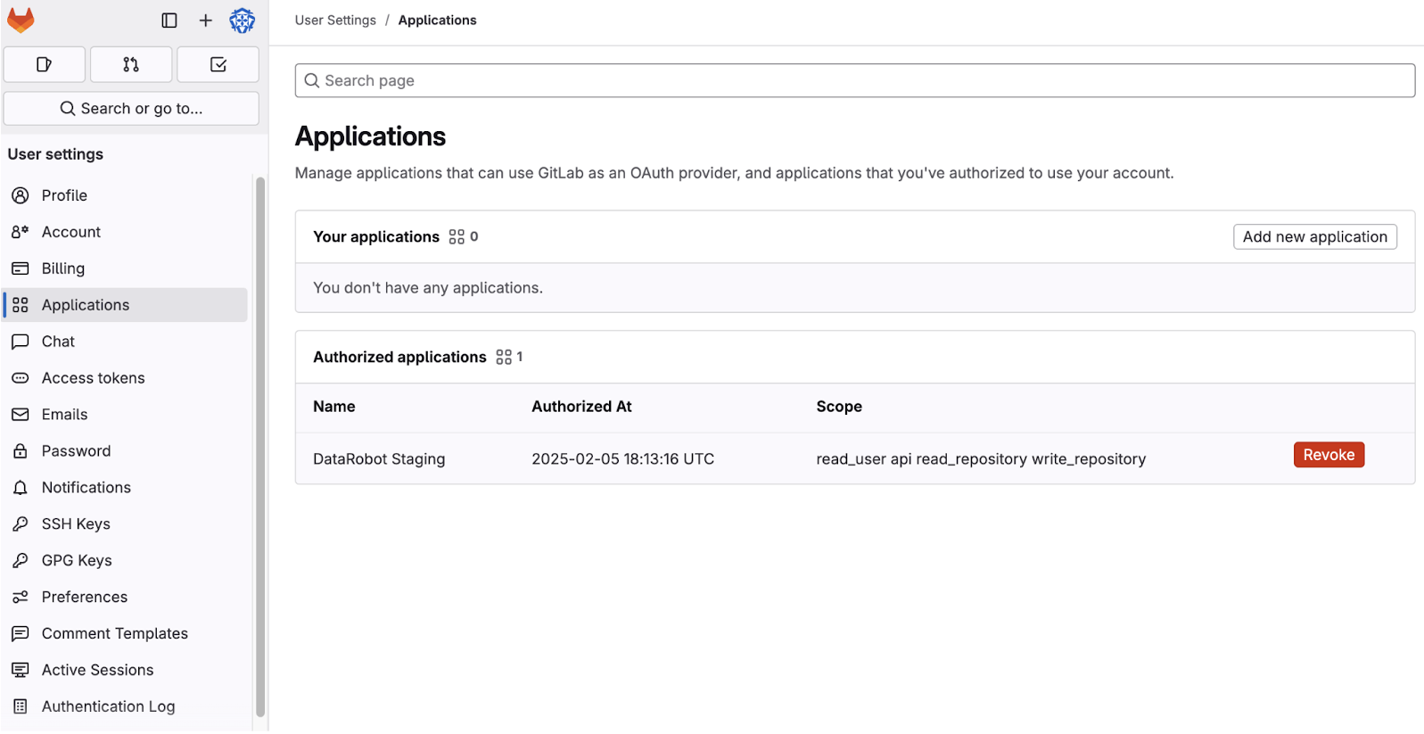
Task: Focus the Search page input field
Action: tap(854, 80)
